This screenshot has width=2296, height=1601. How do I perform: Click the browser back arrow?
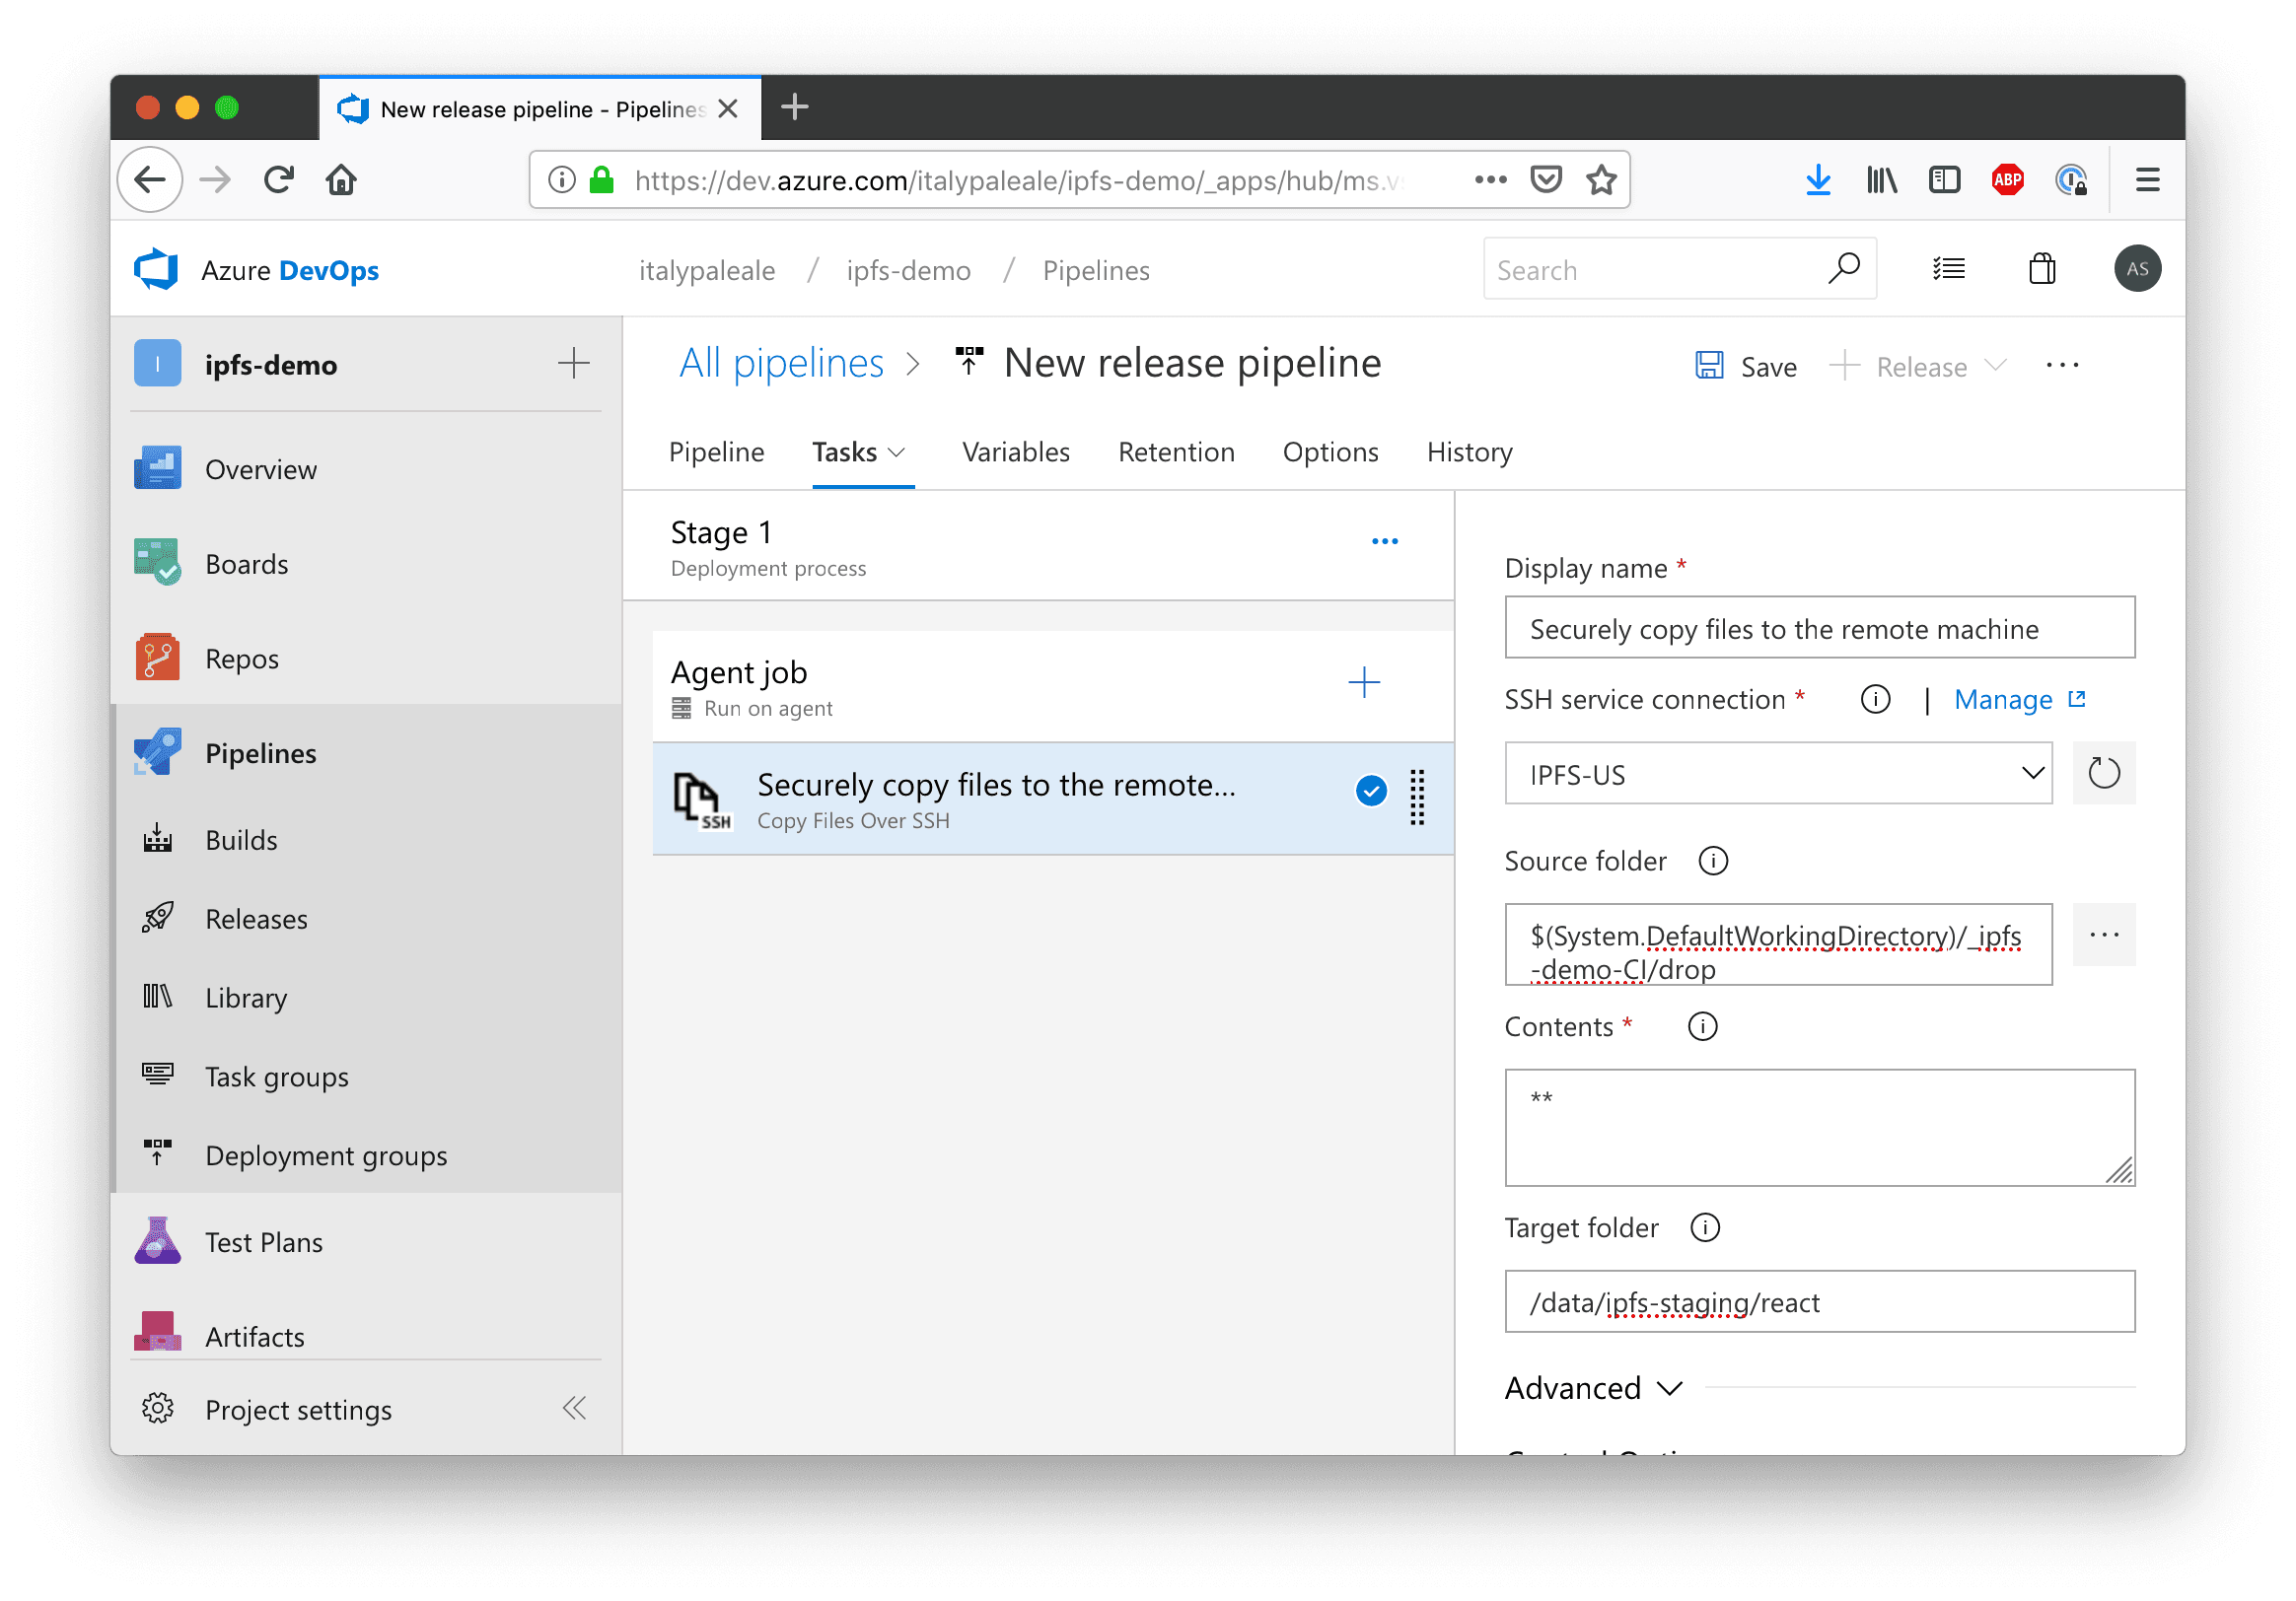[x=150, y=179]
